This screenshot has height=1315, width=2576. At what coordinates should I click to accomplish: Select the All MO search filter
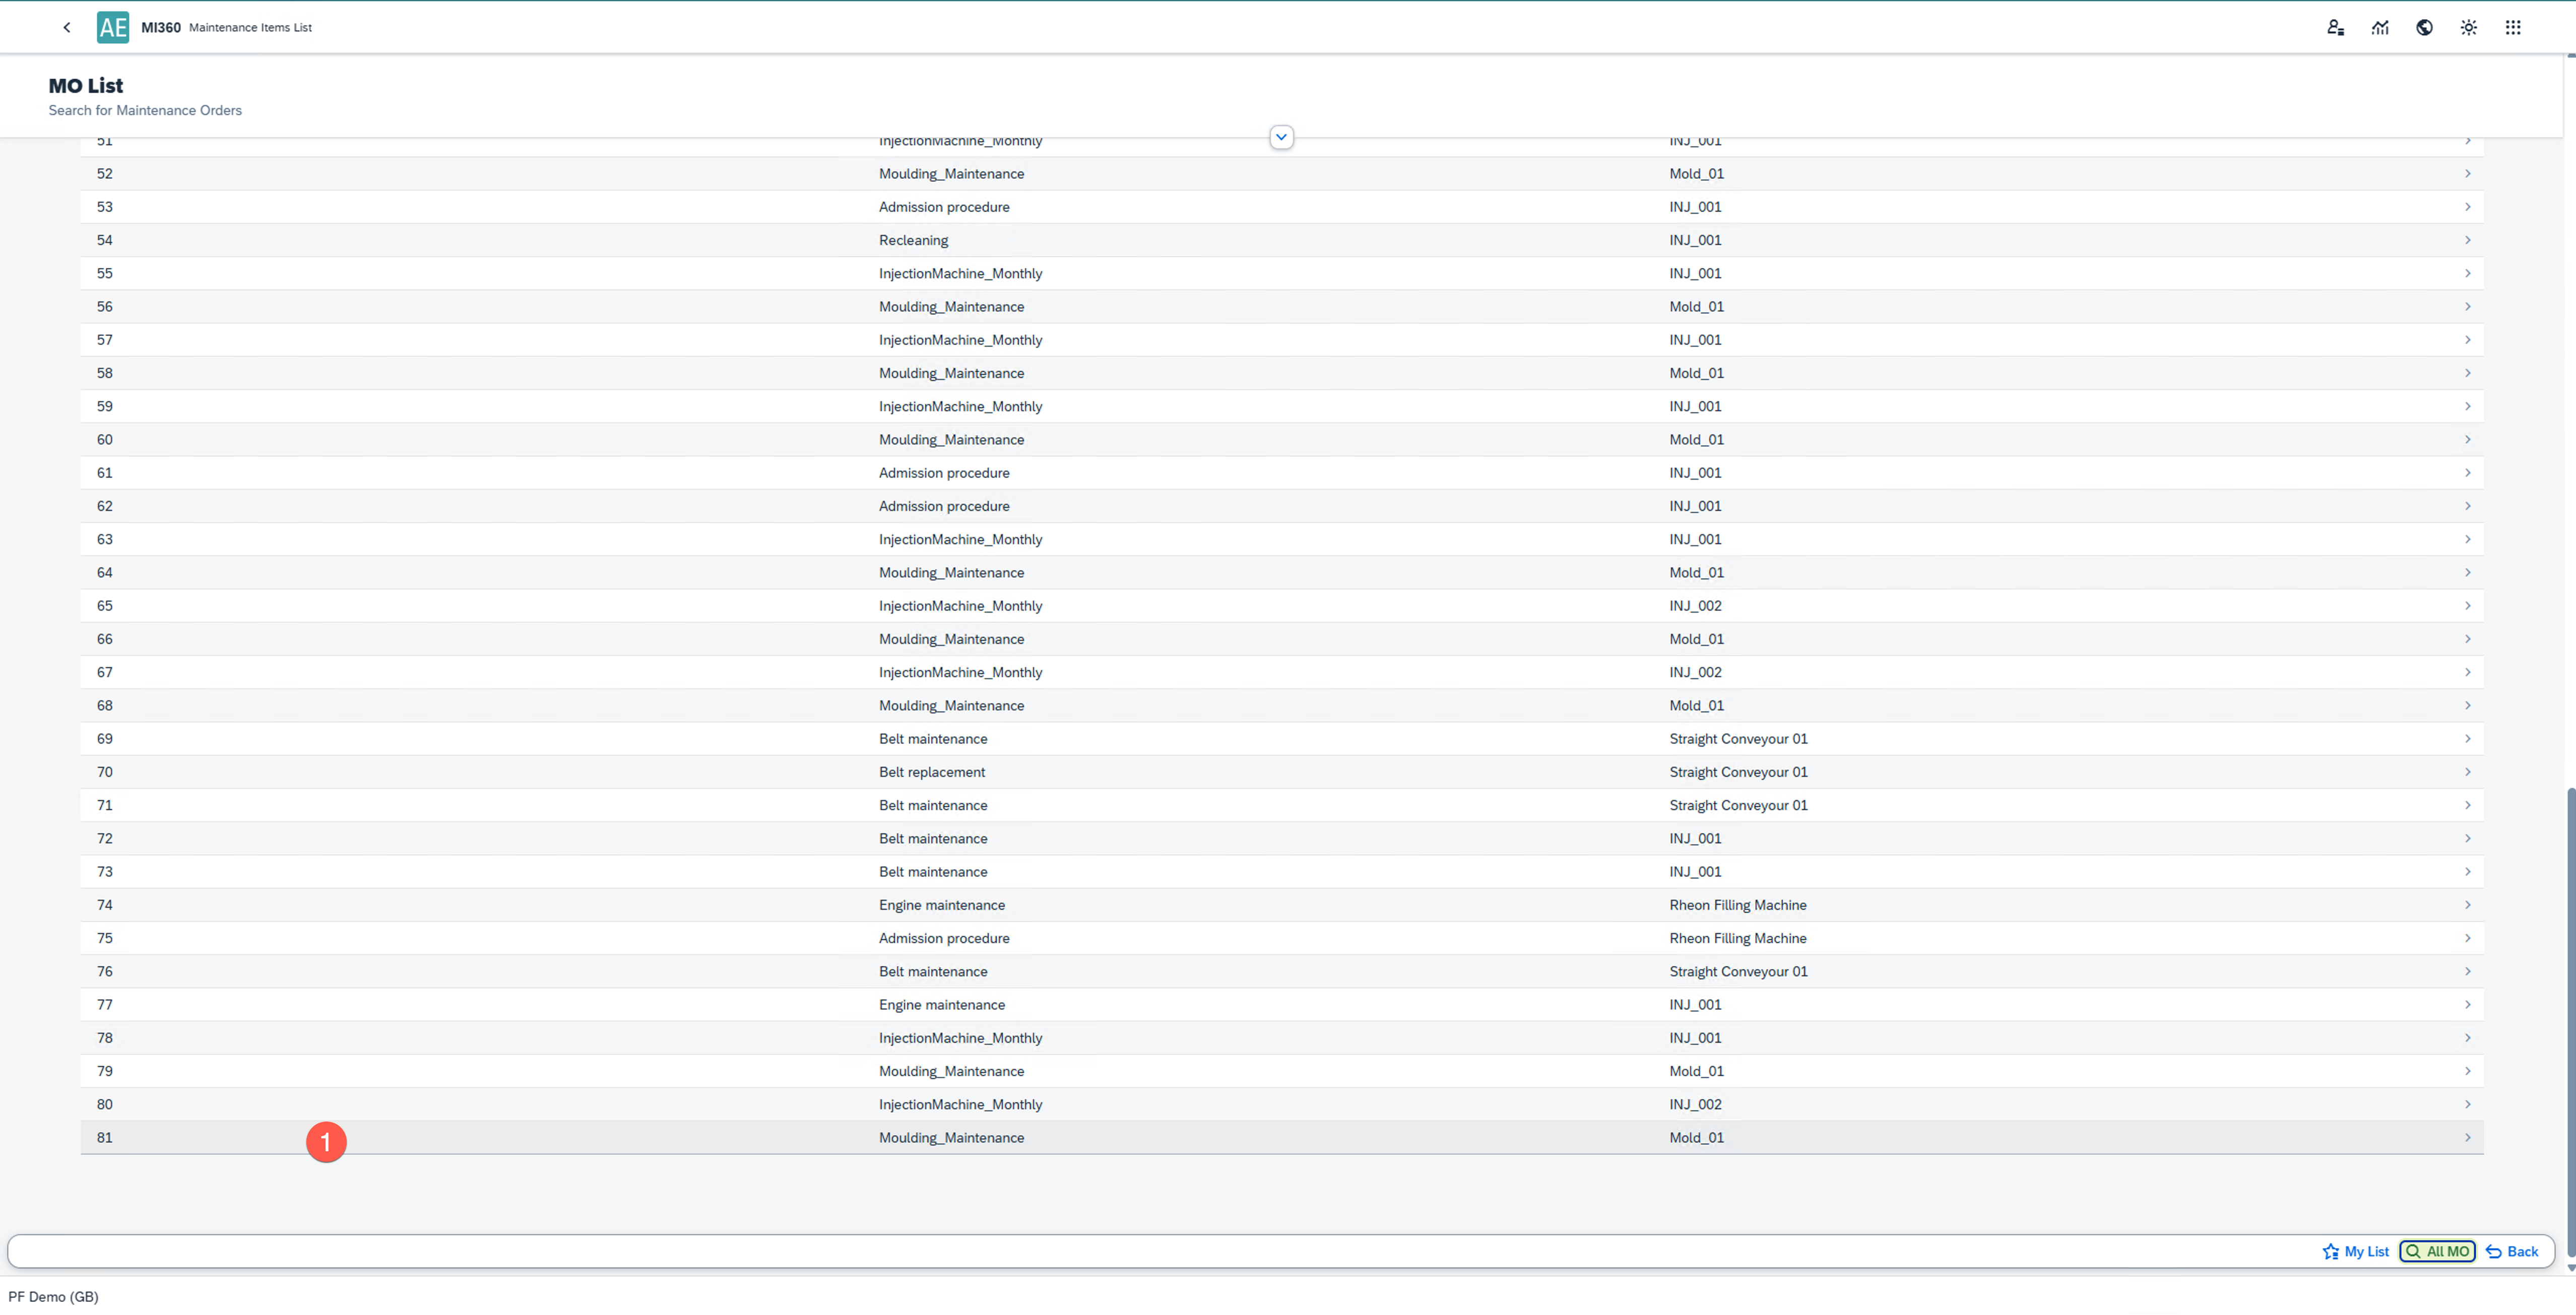(x=2437, y=1251)
